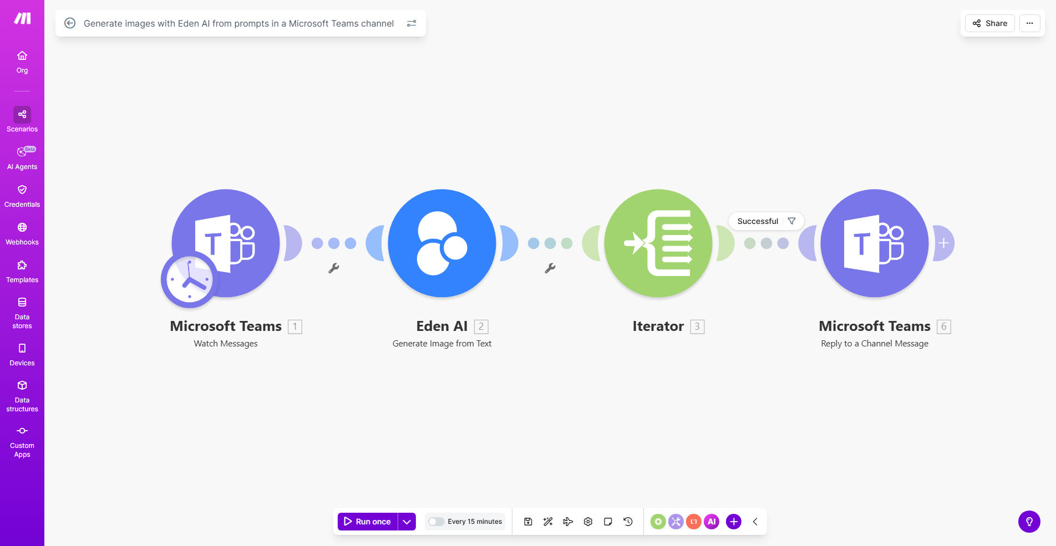Click the purple tools icon in toolbar
This screenshot has width=1056, height=546.
click(676, 522)
